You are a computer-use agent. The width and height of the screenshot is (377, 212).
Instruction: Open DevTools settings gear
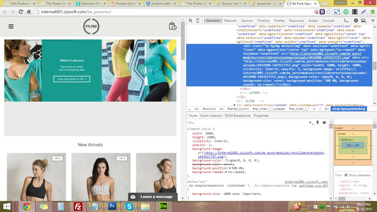click(356, 20)
